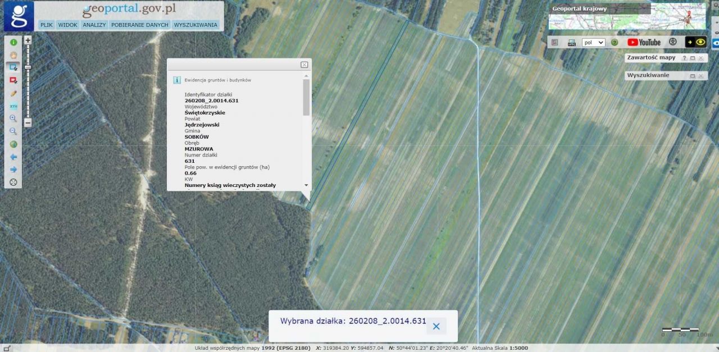Screen dimensions: 719x352
Task: Click the print map icon
Action: [572, 42]
